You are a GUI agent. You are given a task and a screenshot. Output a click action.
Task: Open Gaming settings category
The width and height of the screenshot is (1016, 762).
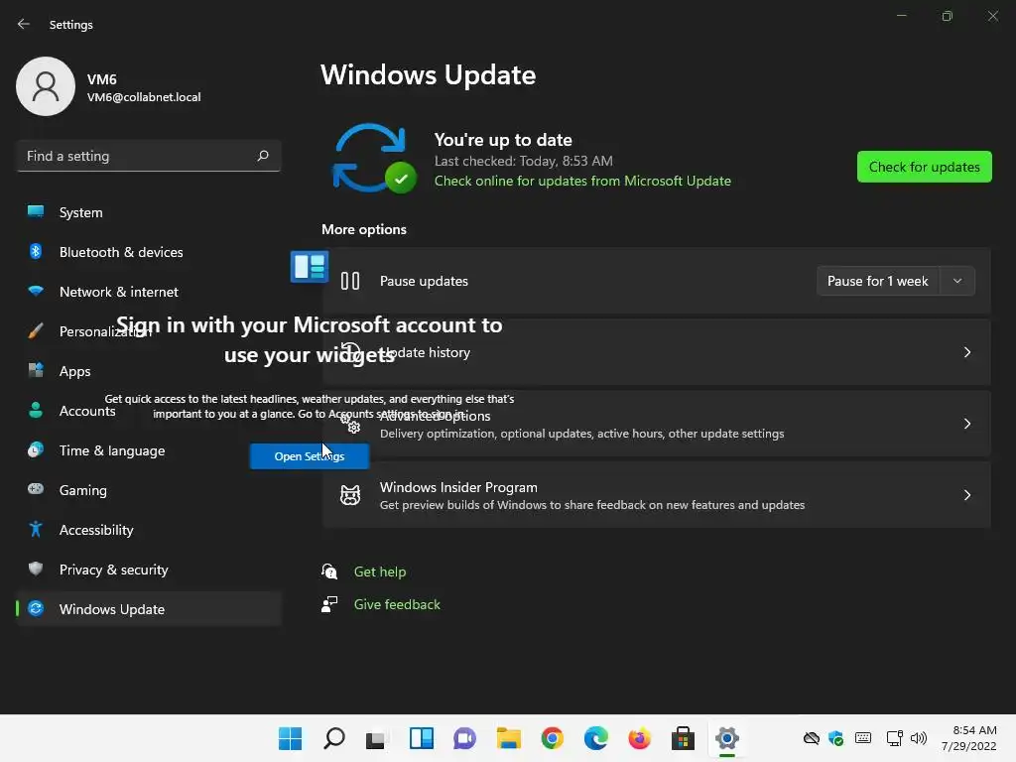pyautogui.click(x=149, y=490)
